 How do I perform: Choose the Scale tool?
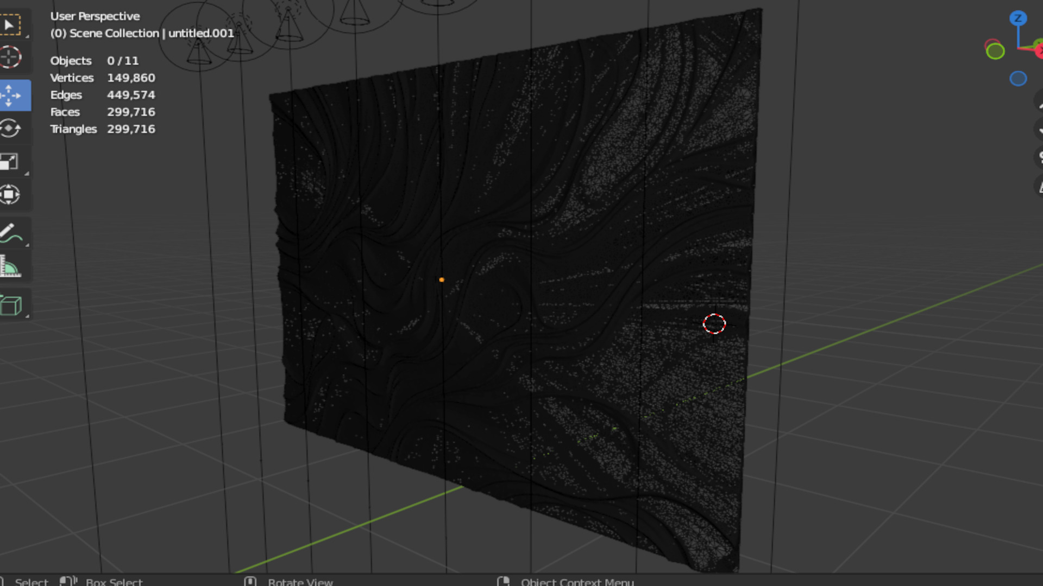11,162
